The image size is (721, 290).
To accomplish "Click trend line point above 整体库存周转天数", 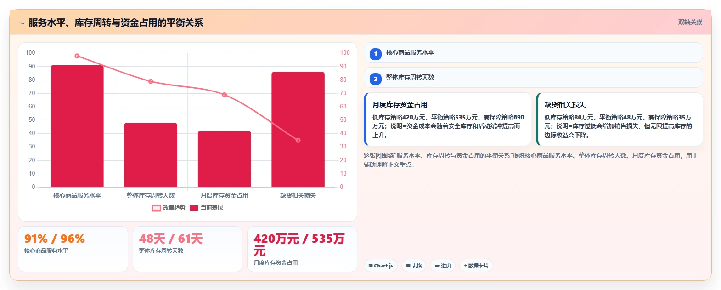I will pyautogui.click(x=151, y=81).
